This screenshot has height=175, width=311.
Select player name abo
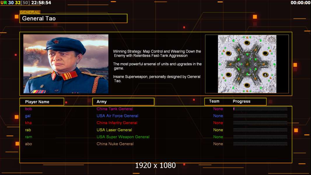pyautogui.click(x=28, y=144)
